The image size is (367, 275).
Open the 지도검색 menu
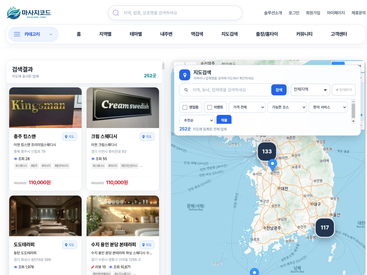[x=229, y=34]
